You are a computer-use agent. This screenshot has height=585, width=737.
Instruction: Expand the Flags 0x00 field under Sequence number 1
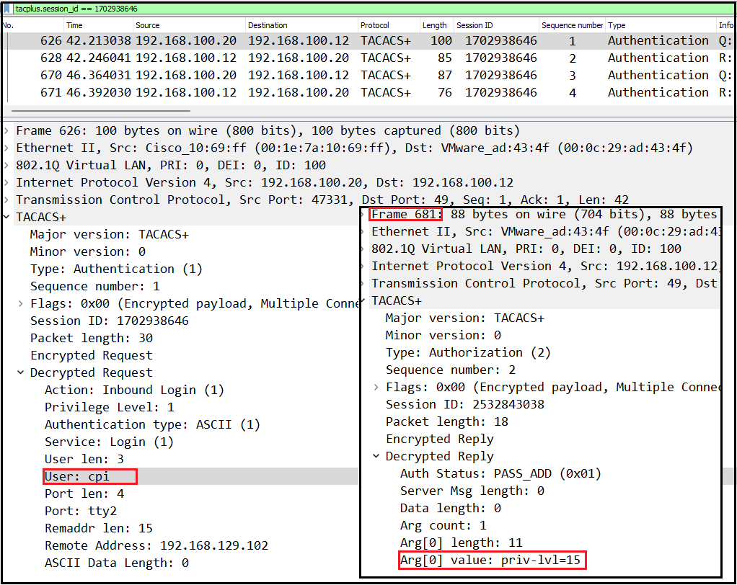tap(22, 303)
